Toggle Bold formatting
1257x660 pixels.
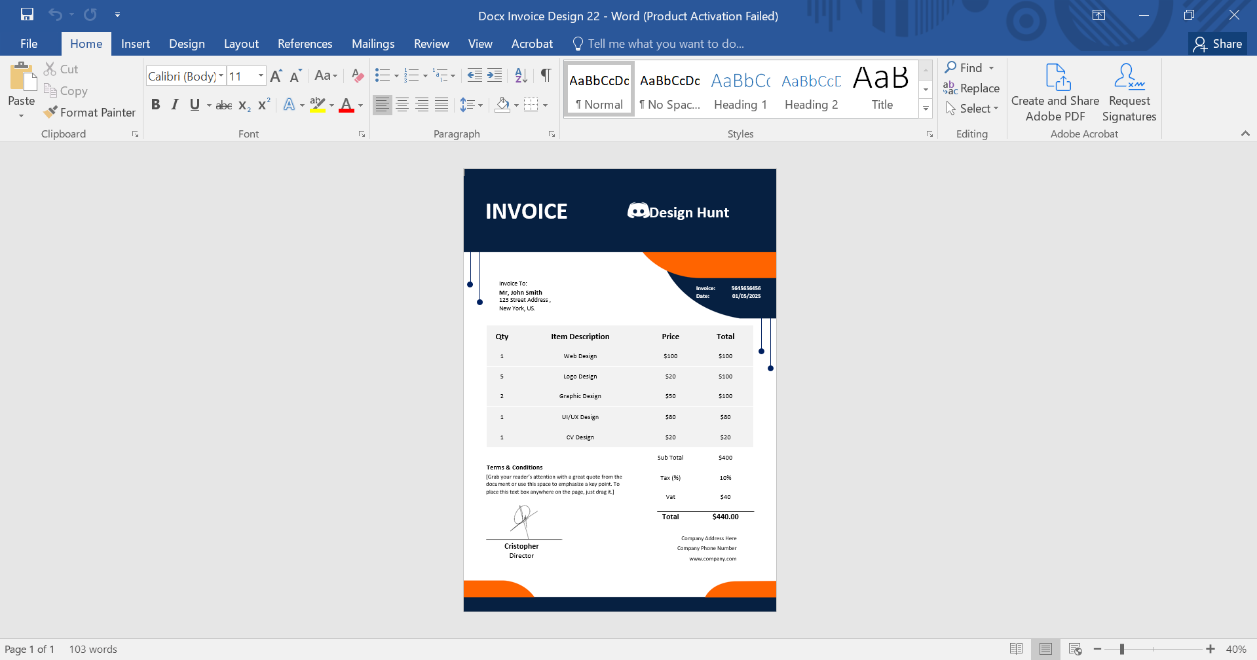[x=155, y=105]
